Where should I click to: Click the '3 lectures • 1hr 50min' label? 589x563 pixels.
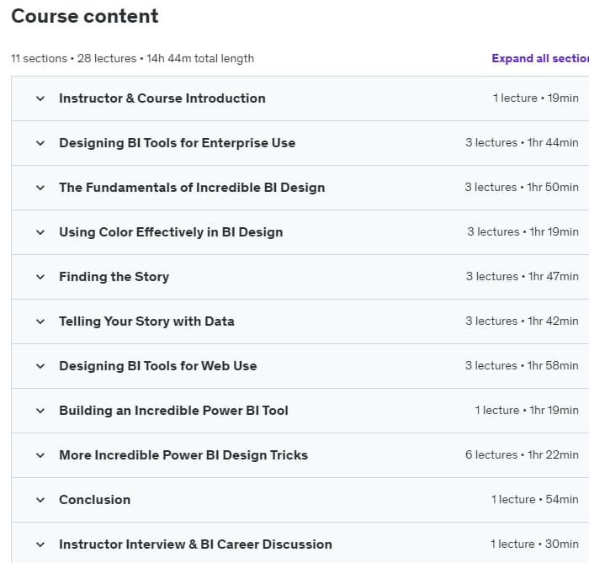522,187
